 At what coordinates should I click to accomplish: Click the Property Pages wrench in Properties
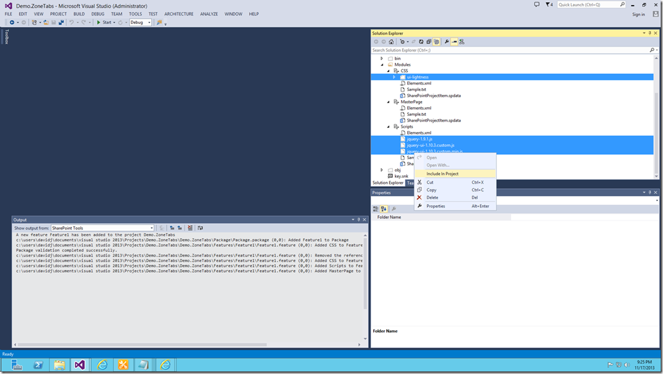(393, 209)
